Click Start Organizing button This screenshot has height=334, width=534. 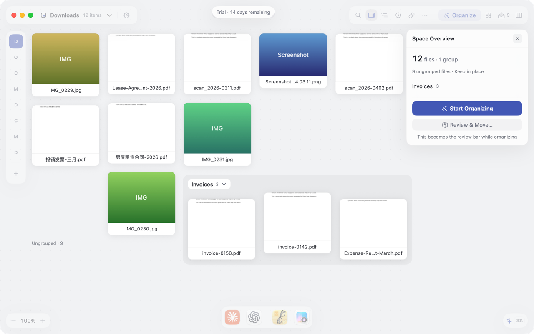pyautogui.click(x=467, y=109)
